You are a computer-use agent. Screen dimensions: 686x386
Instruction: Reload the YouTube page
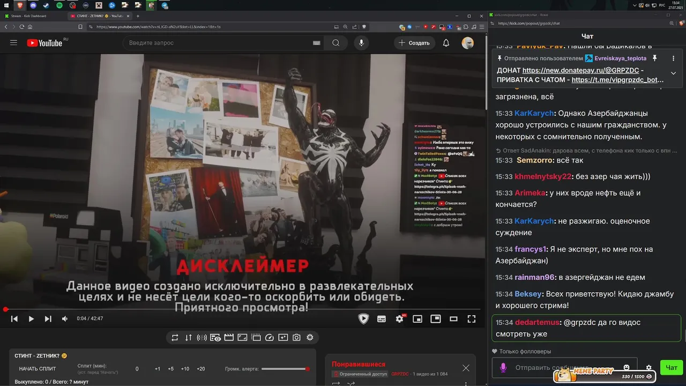[x=21, y=27]
